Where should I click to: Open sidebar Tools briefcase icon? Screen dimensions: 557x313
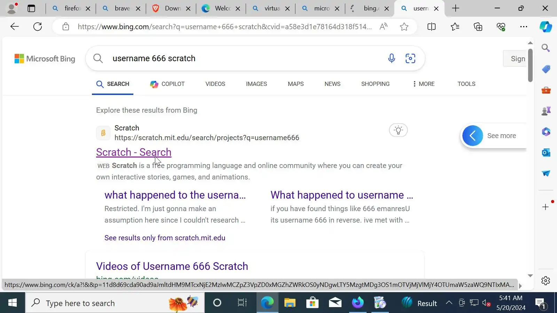coord(546,90)
